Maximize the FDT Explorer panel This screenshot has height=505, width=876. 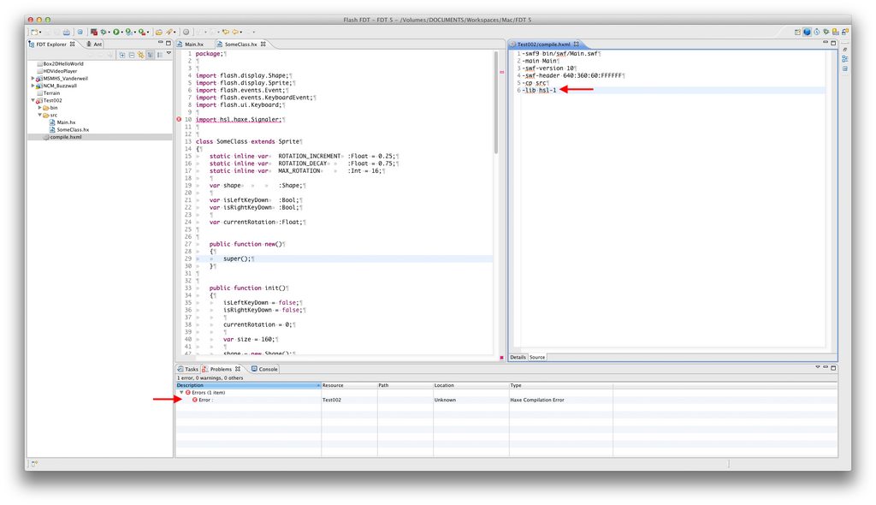pyautogui.click(x=167, y=44)
